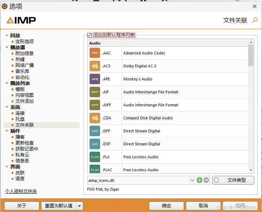
Task: Open the 托盘 settings page
Action: [20, 119]
